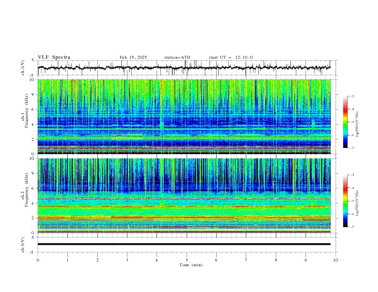Click the ch.2 spectrogram color scale bar

(345, 201)
